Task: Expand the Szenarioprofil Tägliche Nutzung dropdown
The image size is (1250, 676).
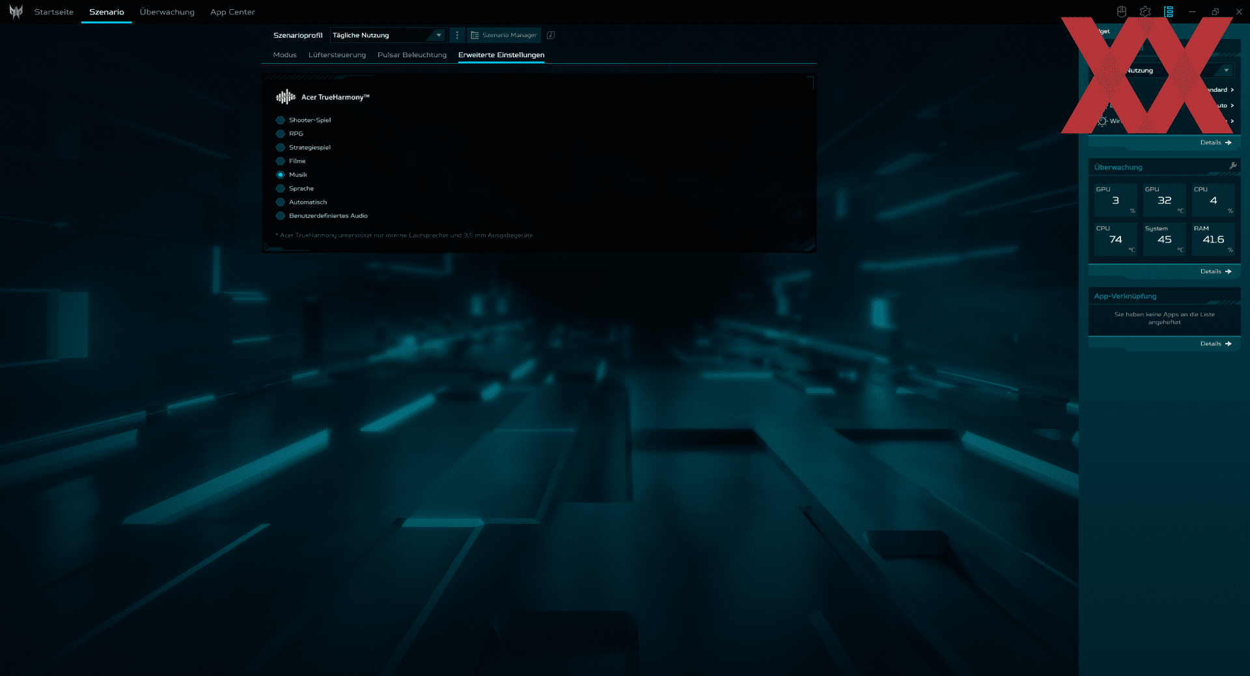Action: [388, 35]
